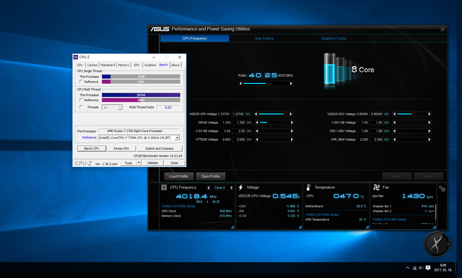462x278 pixels.
Task: Click the VDDCR SOC Voltage slider track
Action: 412,114
